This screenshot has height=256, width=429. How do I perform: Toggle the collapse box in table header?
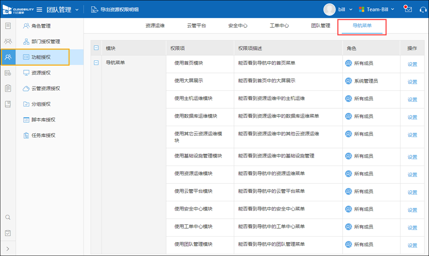[96, 48]
